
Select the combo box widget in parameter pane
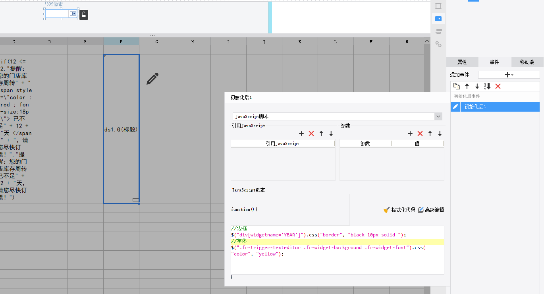click(x=61, y=14)
